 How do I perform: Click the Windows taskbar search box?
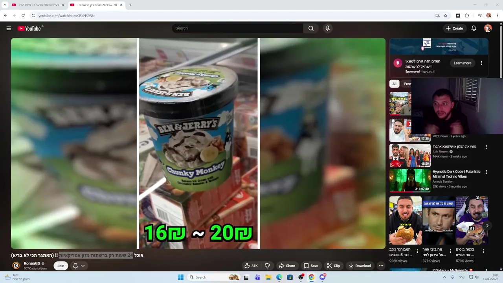pos(213,277)
